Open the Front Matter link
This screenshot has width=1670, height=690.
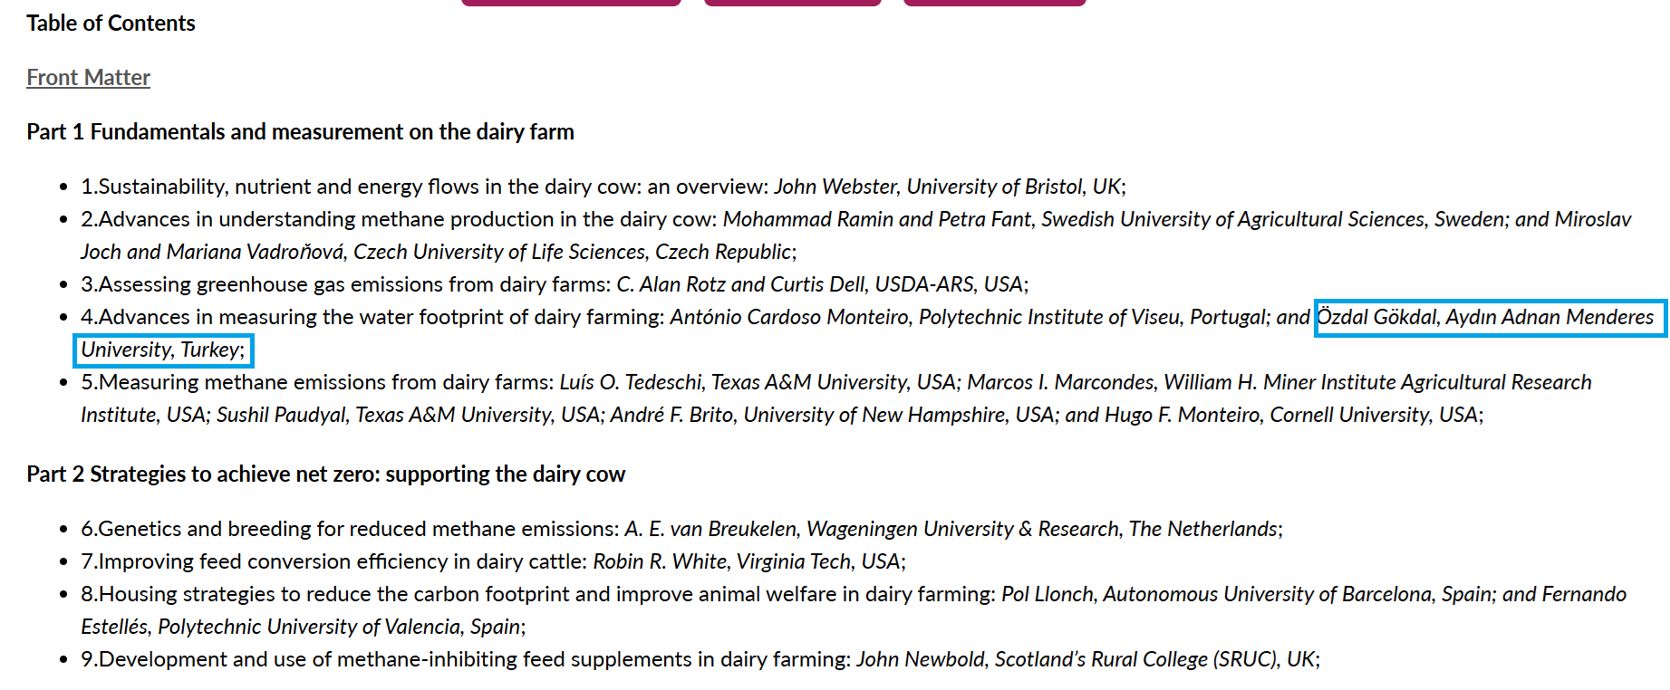(x=88, y=78)
